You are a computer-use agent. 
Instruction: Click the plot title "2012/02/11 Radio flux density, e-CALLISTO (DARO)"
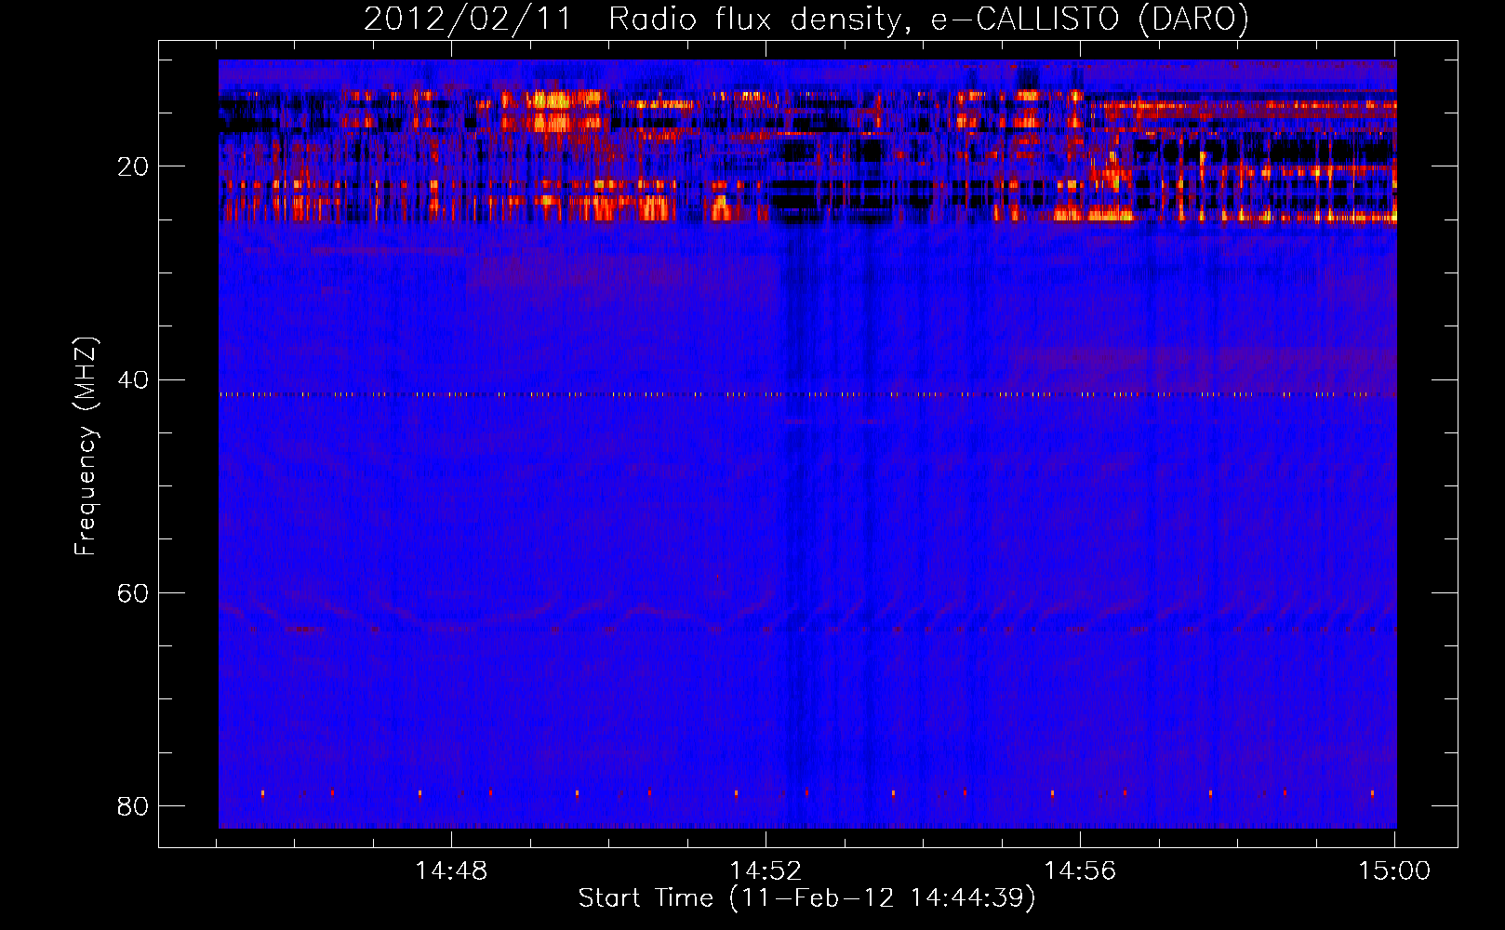(806, 19)
